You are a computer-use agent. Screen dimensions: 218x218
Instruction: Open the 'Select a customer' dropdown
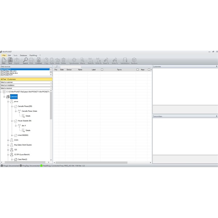tap(26, 82)
